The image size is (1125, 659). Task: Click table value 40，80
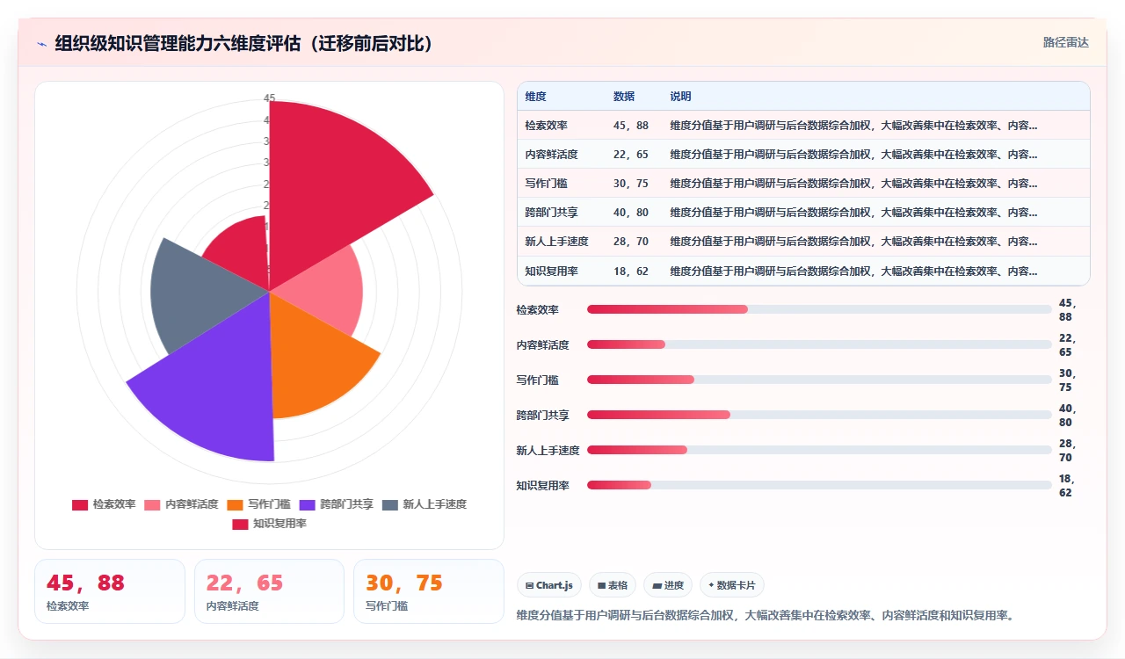pos(631,213)
